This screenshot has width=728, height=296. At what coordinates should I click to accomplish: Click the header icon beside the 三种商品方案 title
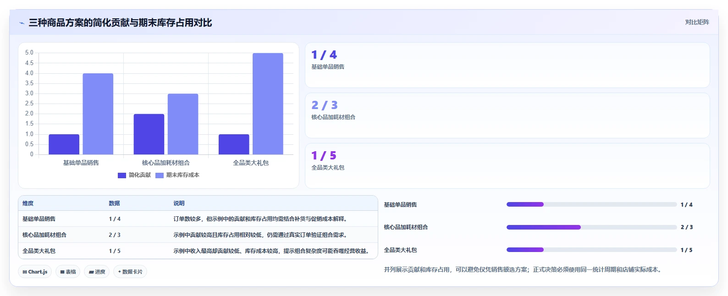(x=22, y=23)
